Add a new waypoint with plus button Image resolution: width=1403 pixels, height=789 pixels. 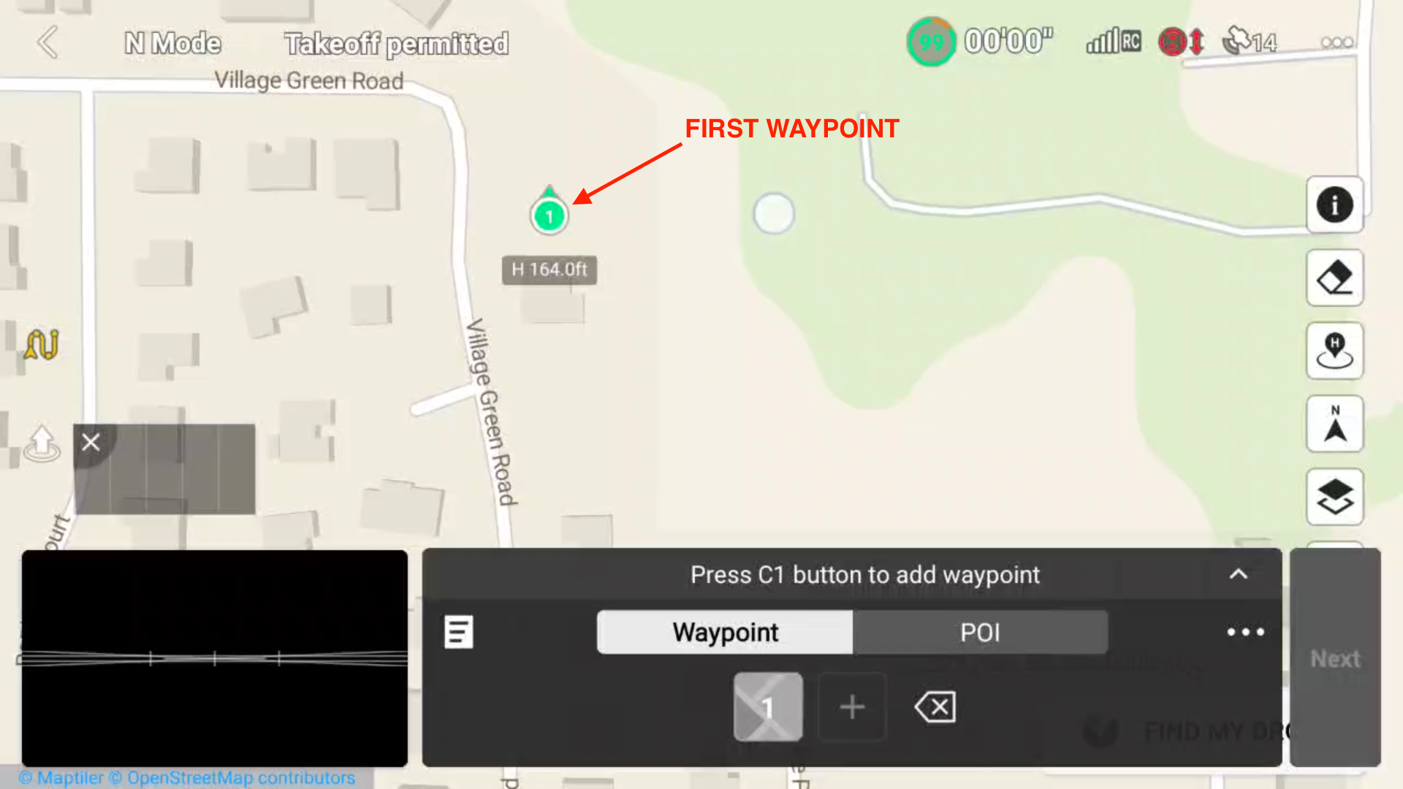852,706
